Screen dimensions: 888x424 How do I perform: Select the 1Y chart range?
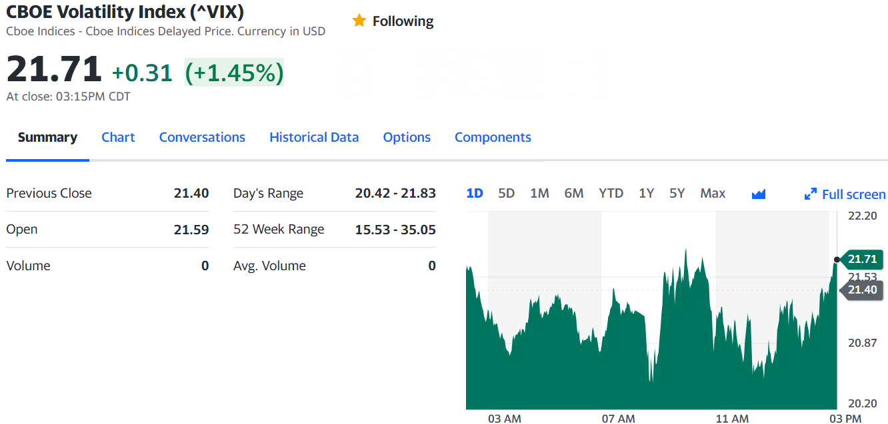646,193
